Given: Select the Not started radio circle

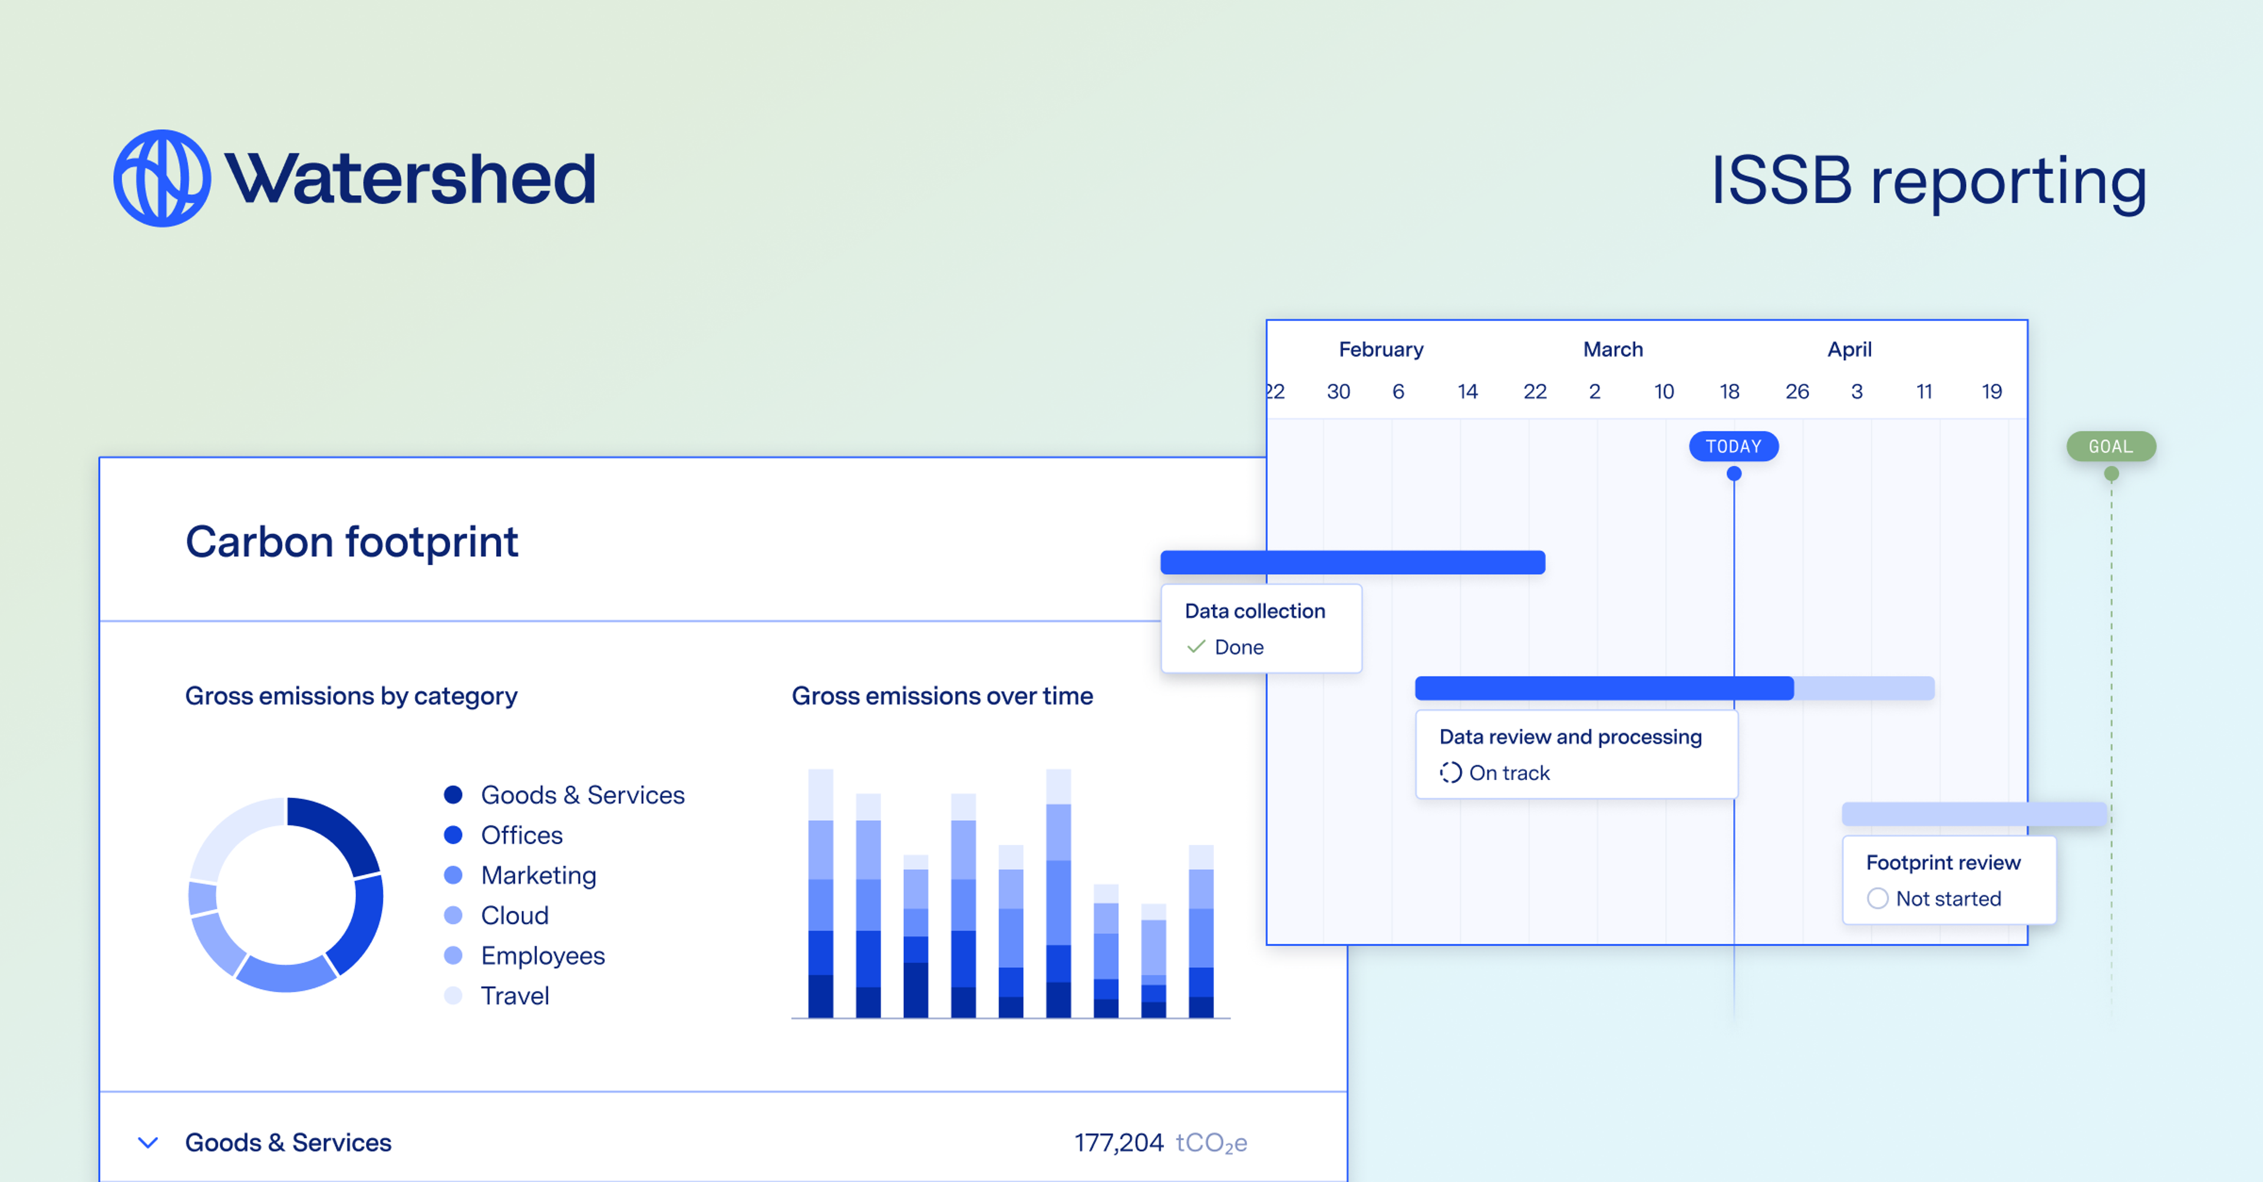Looking at the screenshot, I should click(x=1878, y=899).
